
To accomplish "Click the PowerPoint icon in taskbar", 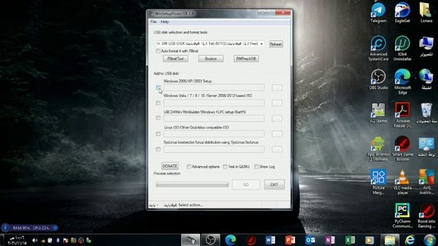I will 290,240.
